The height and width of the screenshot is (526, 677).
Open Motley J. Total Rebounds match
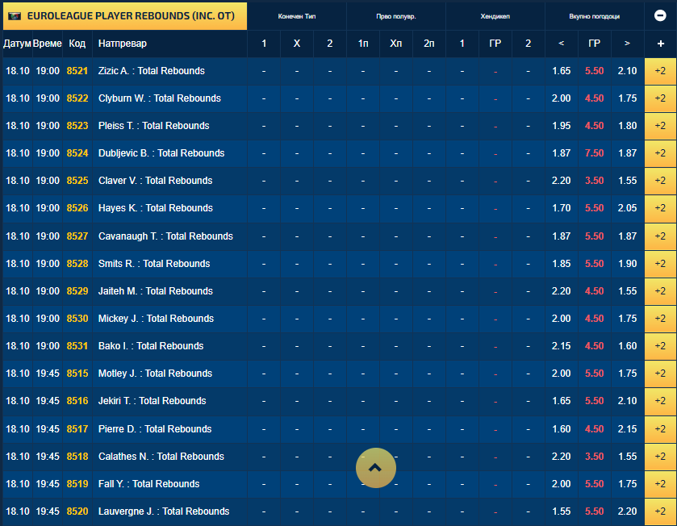(155, 374)
